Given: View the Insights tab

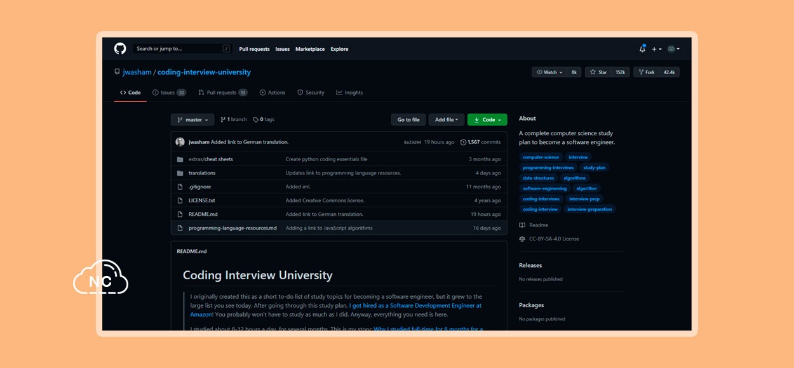Looking at the screenshot, I should (x=349, y=93).
